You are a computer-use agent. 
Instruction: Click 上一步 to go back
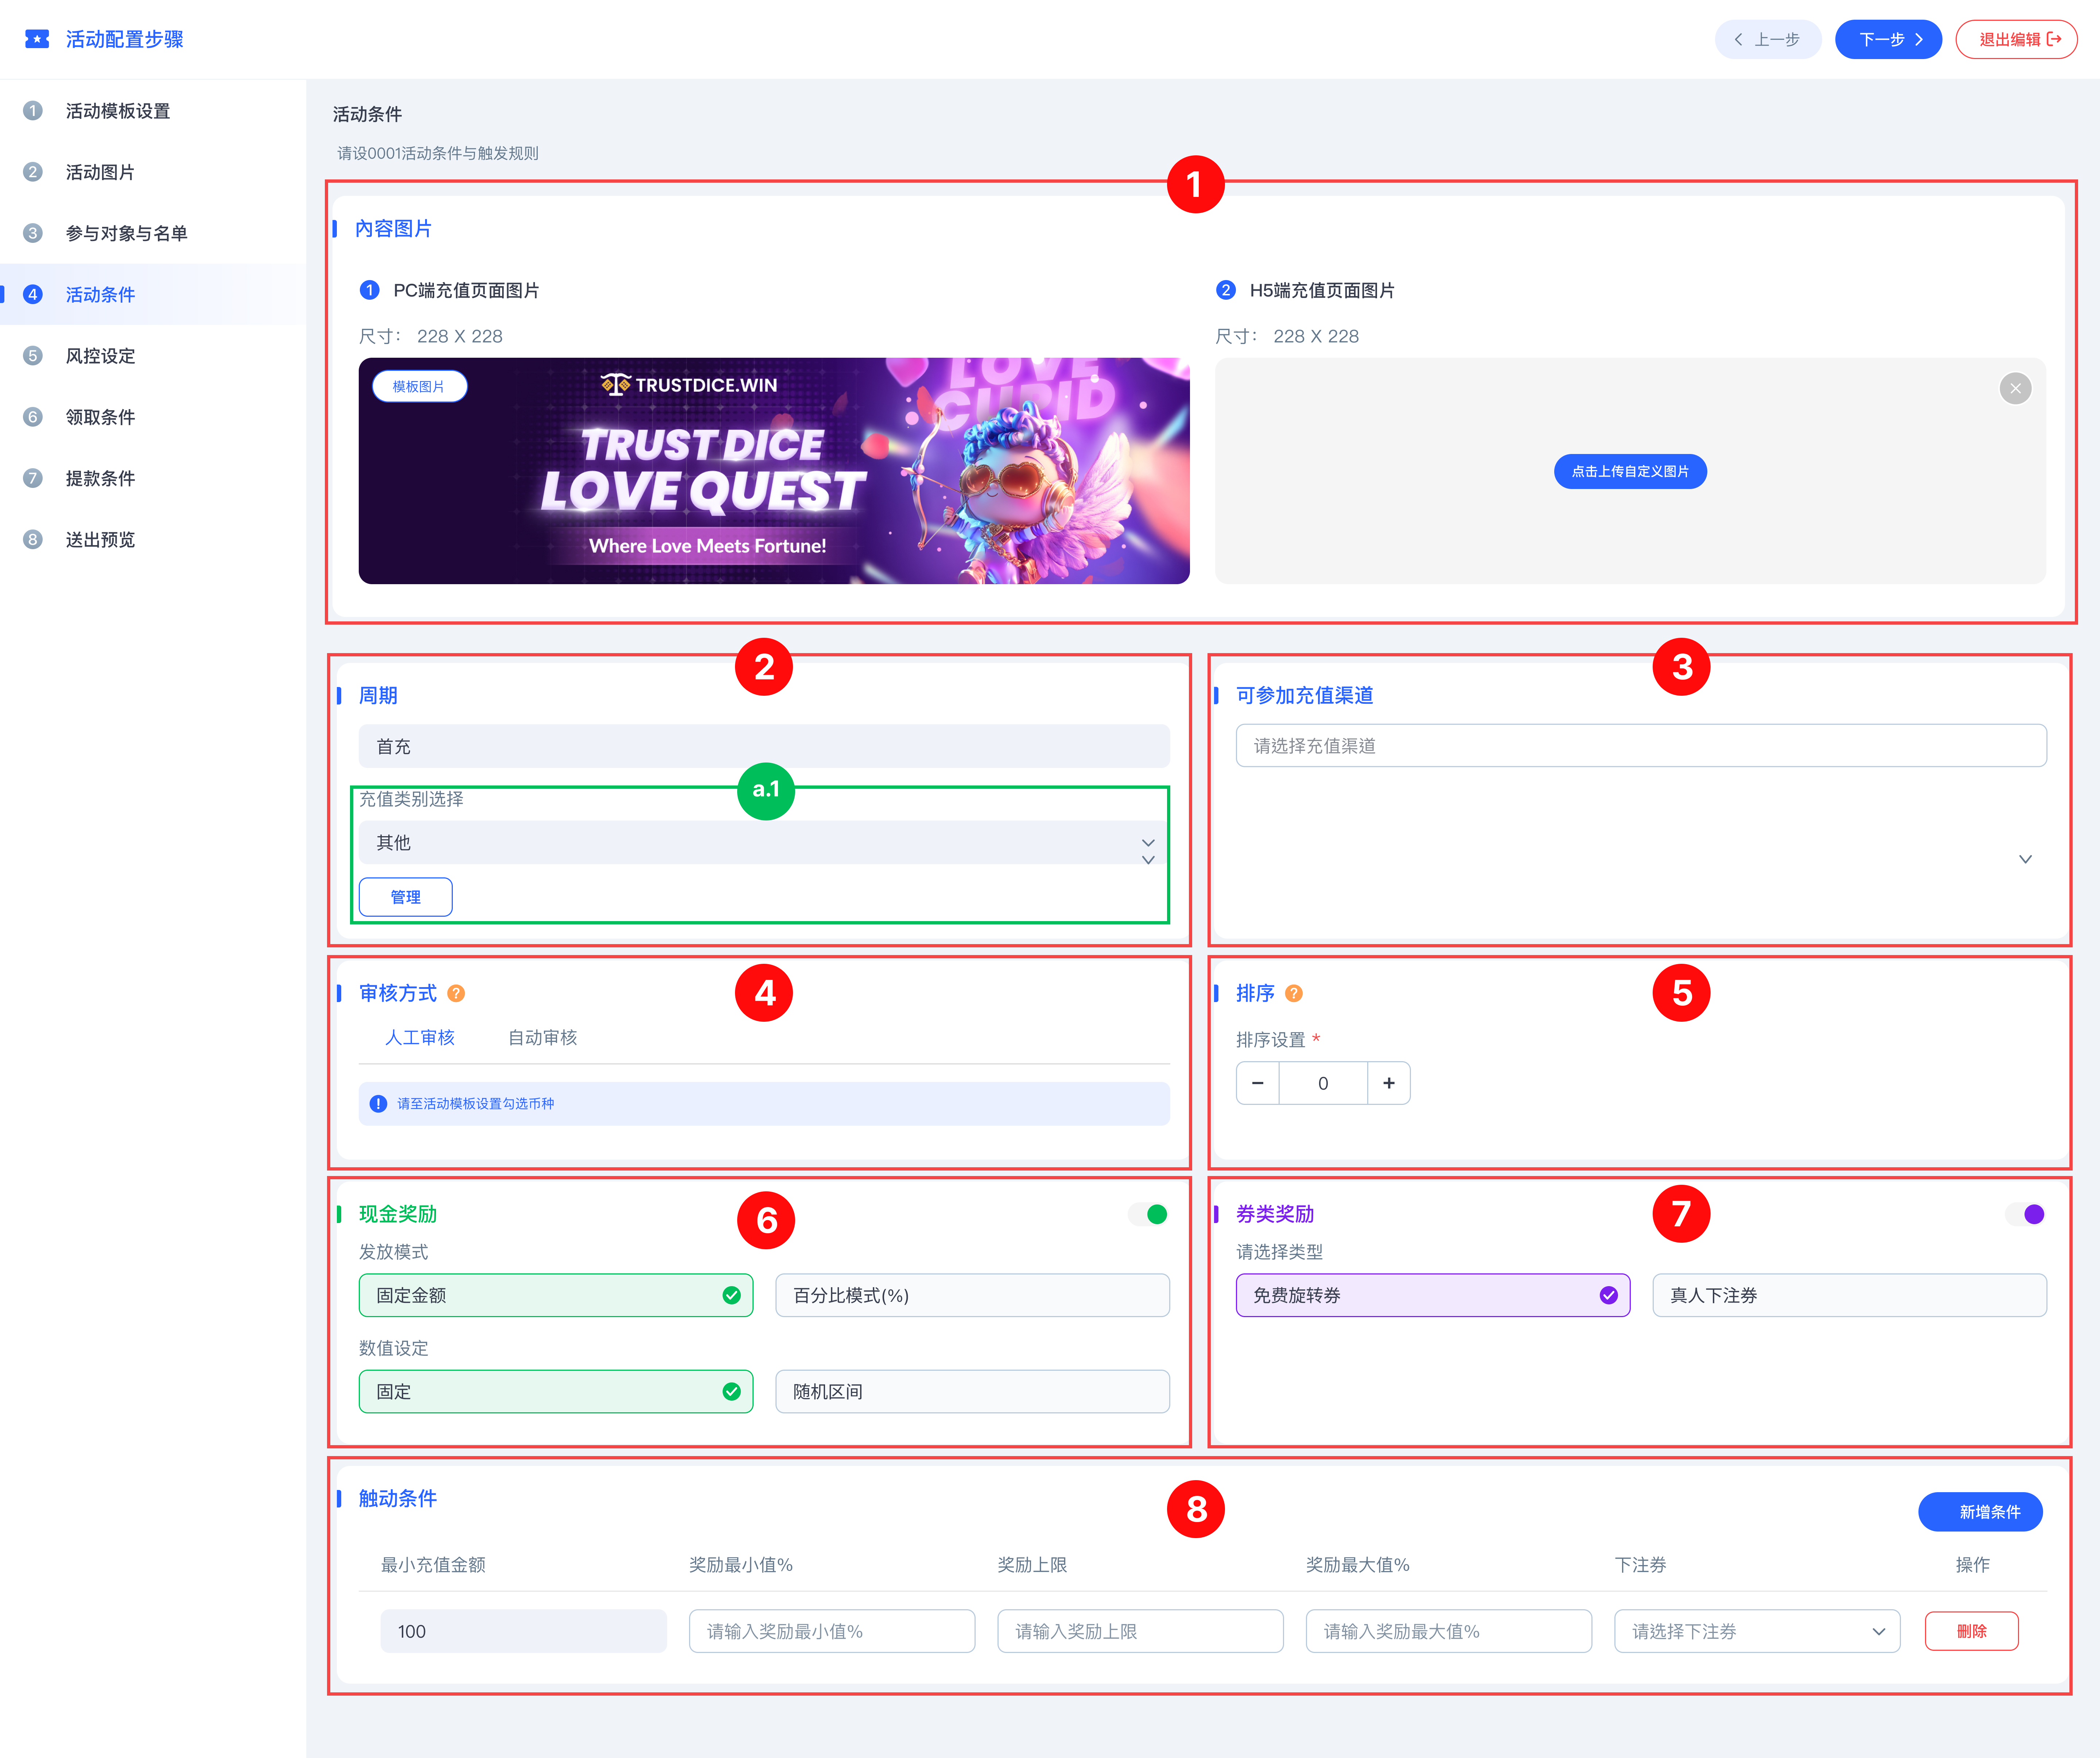click(1768, 39)
